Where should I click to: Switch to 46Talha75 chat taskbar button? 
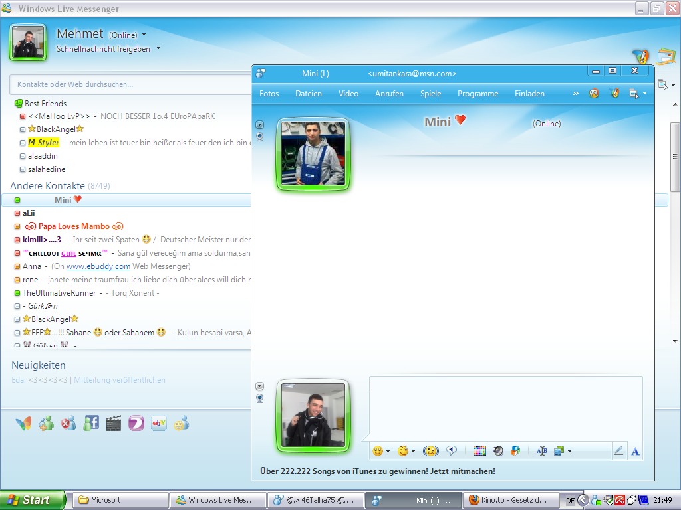pyautogui.click(x=316, y=500)
